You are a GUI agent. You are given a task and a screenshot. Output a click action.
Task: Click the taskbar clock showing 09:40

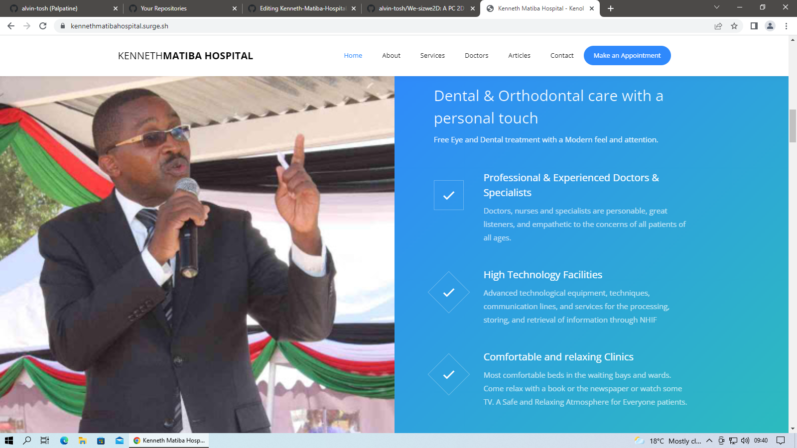(x=761, y=441)
